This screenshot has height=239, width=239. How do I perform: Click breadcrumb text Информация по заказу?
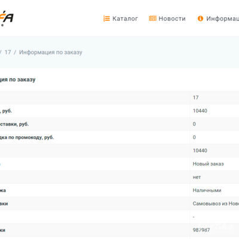pyautogui.click(x=51, y=52)
